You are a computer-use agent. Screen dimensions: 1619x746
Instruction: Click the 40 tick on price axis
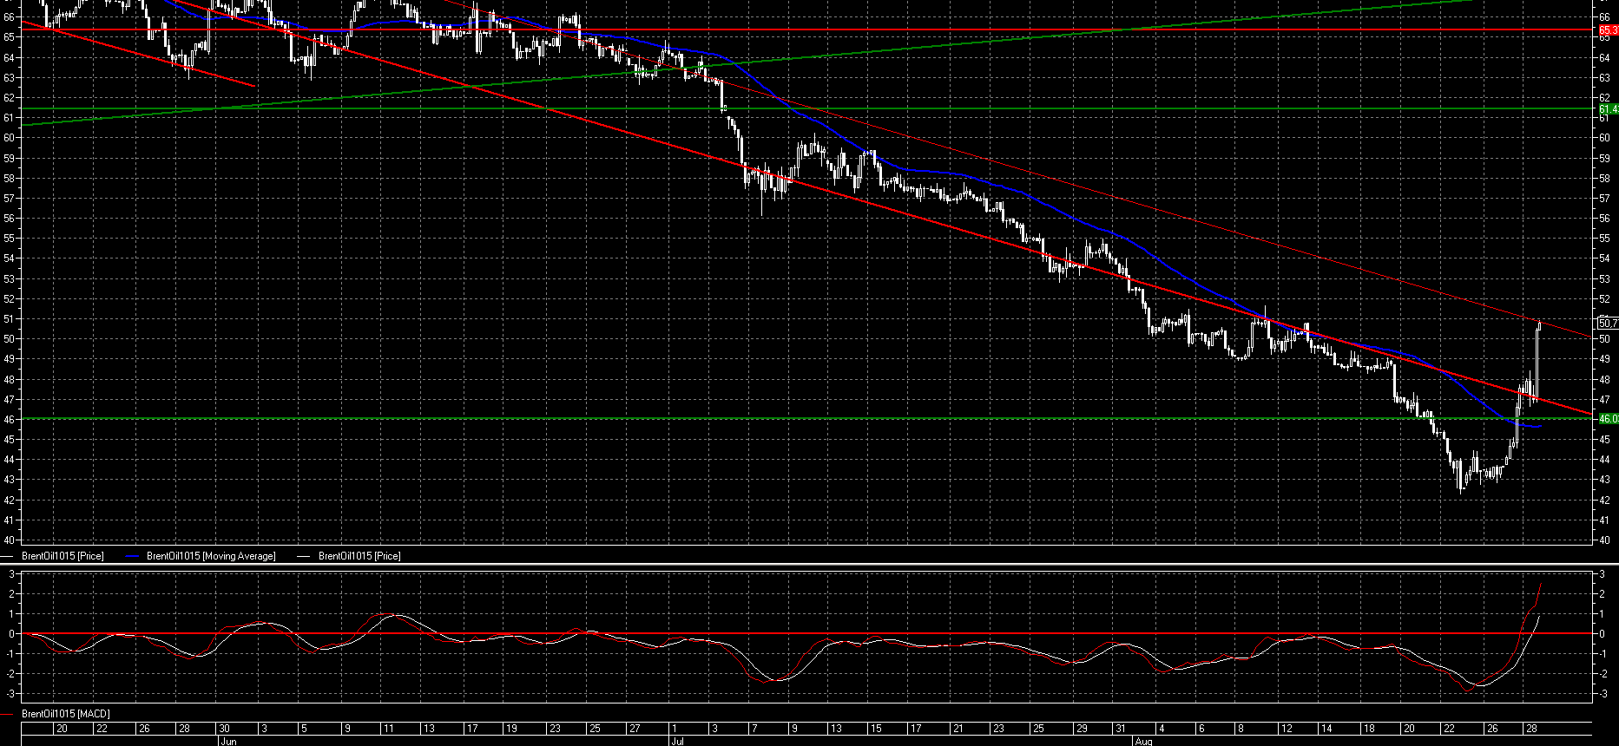tap(1605, 540)
